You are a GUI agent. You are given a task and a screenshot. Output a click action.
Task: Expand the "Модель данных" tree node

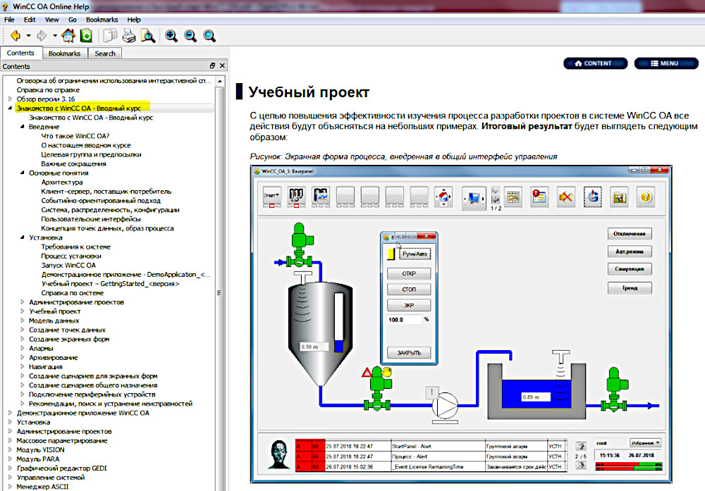[22, 321]
